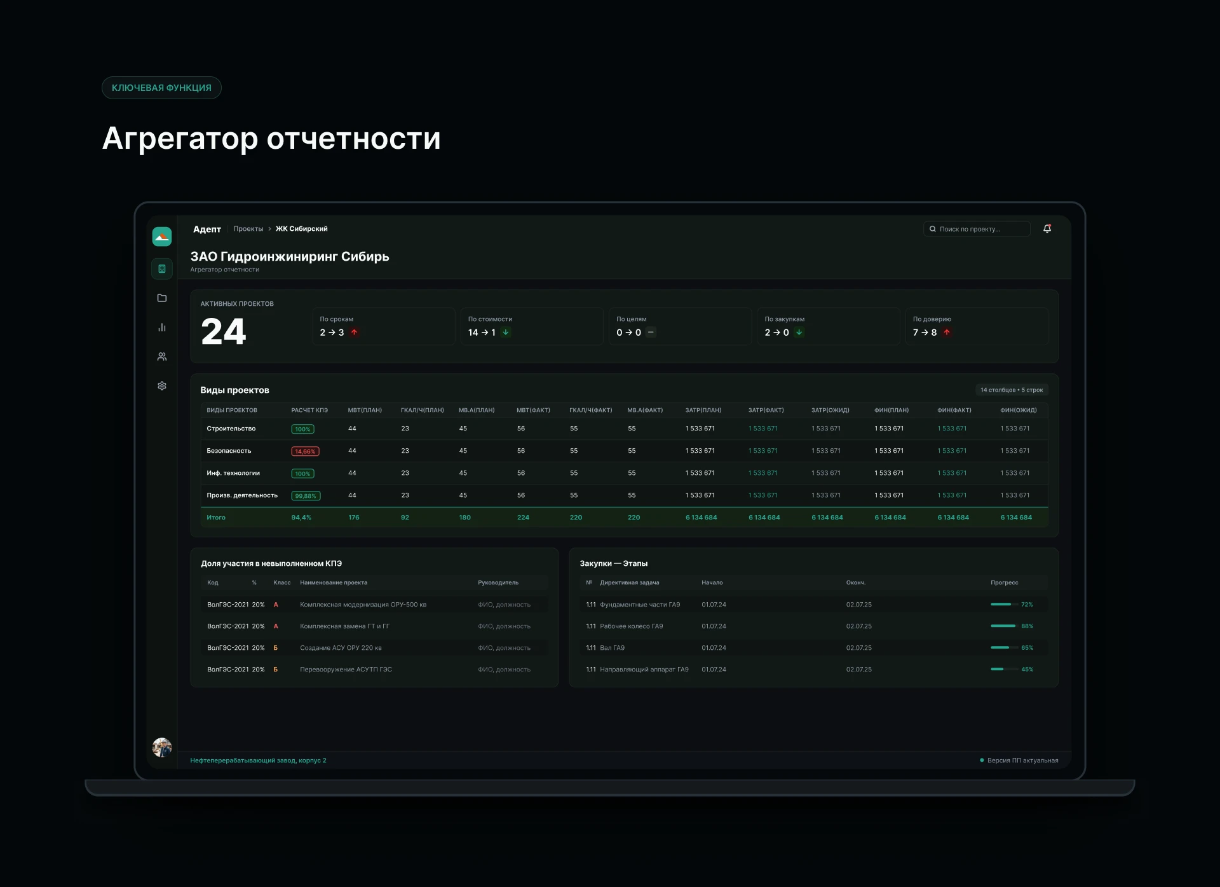1220x887 pixels.
Task: Focus the Поиск по проекту search field
Action: [977, 229]
